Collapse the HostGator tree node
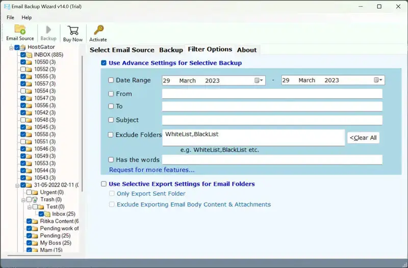 click(x=10, y=47)
